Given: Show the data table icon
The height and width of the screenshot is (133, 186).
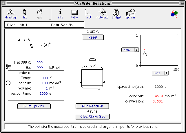Looking at the screenshot, I should point(74,13).
